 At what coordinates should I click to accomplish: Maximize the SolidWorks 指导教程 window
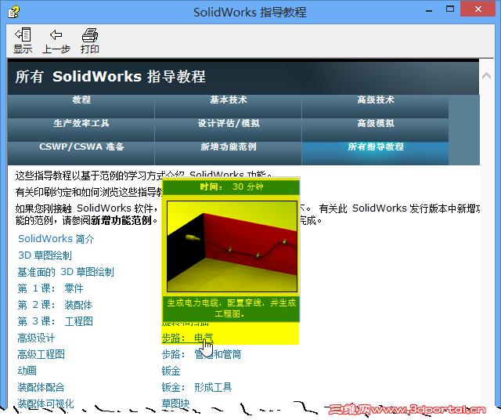(x=450, y=9)
